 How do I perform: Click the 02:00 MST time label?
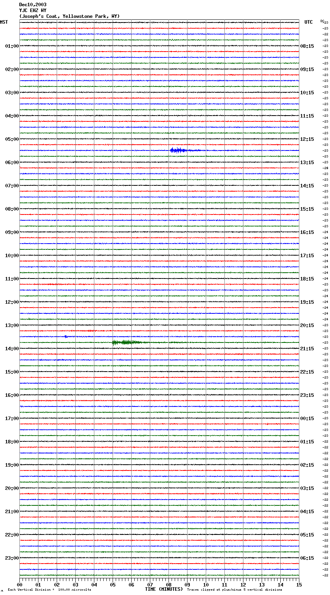tap(12, 69)
